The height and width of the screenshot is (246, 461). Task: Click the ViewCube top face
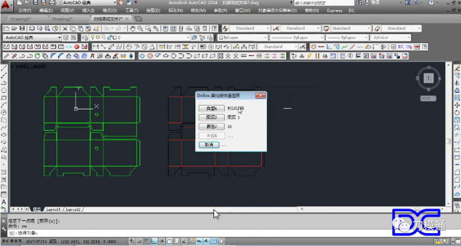[429, 78]
